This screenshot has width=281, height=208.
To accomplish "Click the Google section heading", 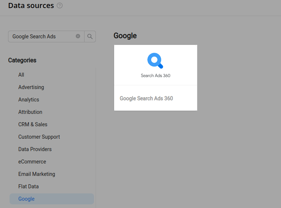I will pos(125,36).
